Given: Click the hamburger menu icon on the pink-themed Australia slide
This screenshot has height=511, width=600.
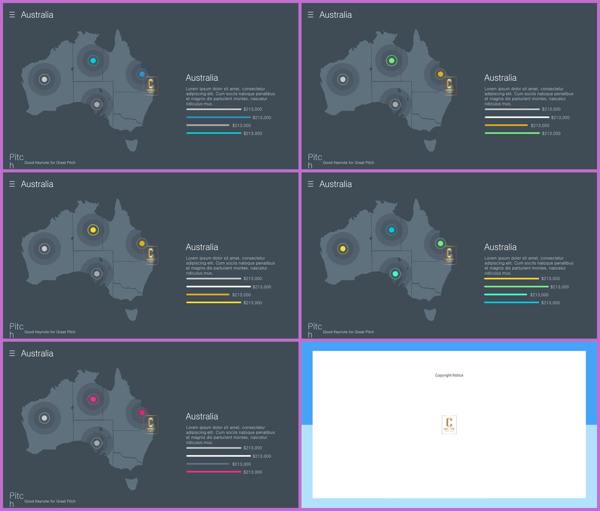Looking at the screenshot, I should point(12,353).
